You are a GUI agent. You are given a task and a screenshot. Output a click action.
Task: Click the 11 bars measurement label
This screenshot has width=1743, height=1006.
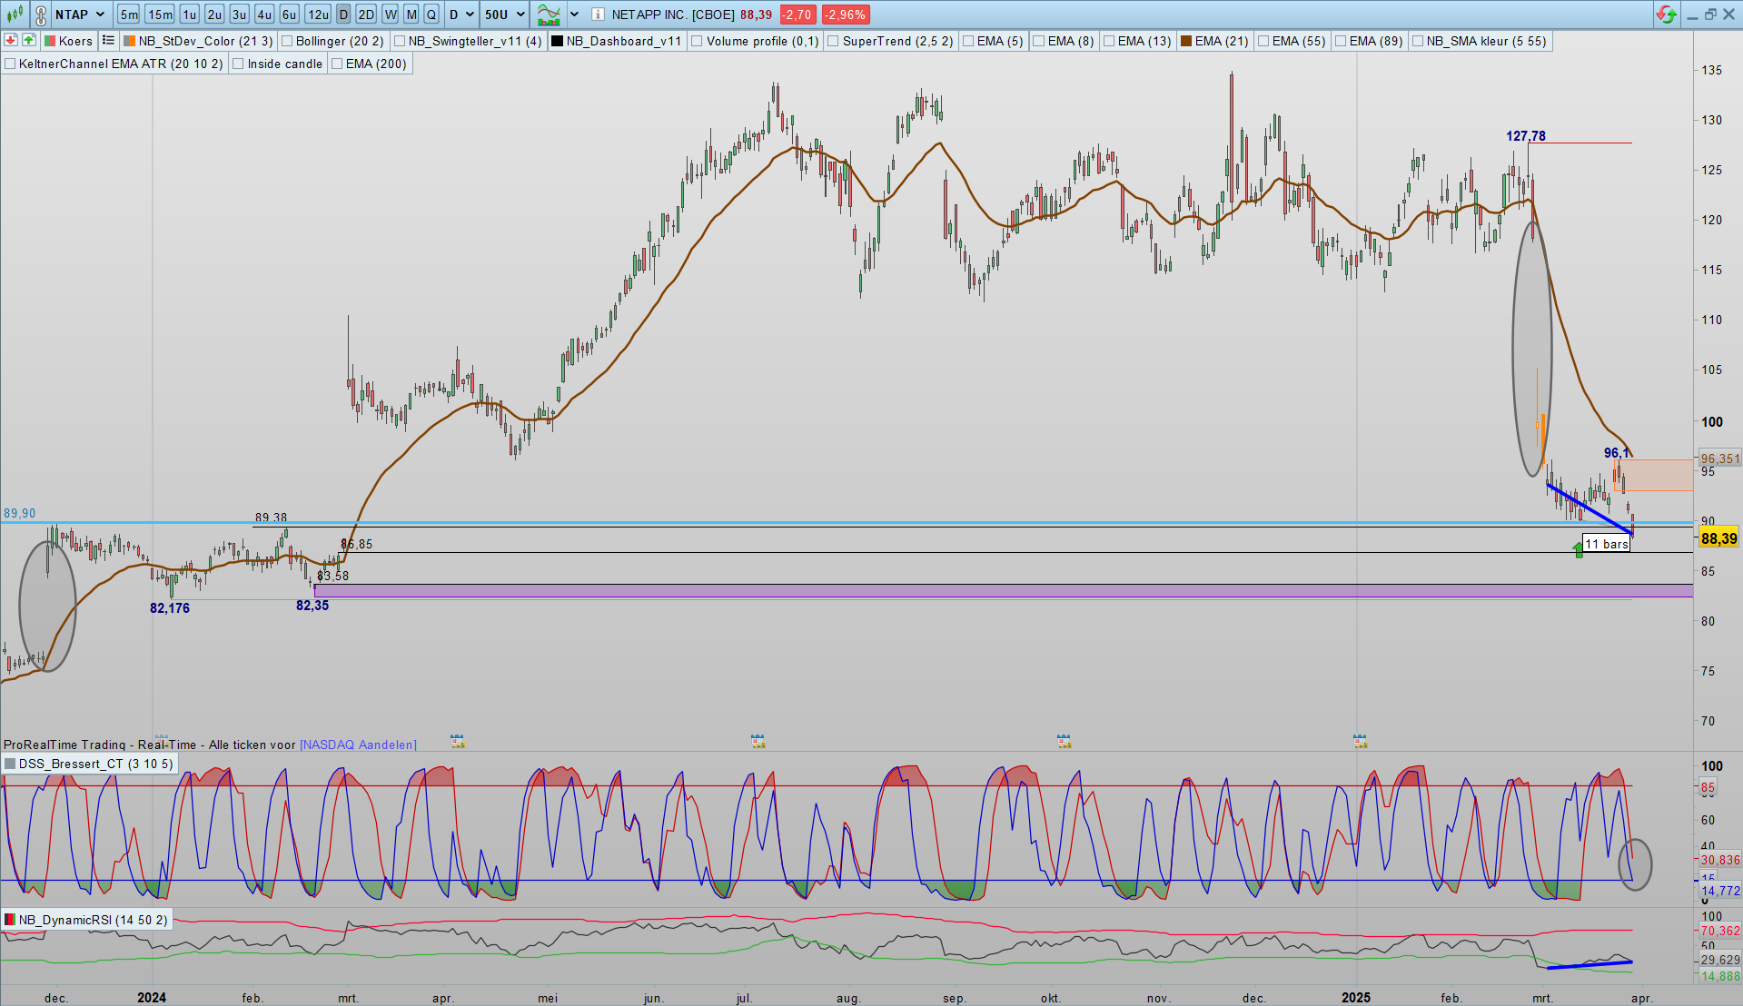click(x=1606, y=544)
